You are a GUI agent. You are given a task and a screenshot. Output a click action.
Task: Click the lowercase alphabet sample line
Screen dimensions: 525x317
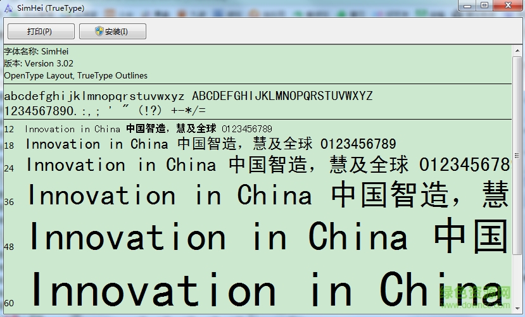tap(94, 97)
